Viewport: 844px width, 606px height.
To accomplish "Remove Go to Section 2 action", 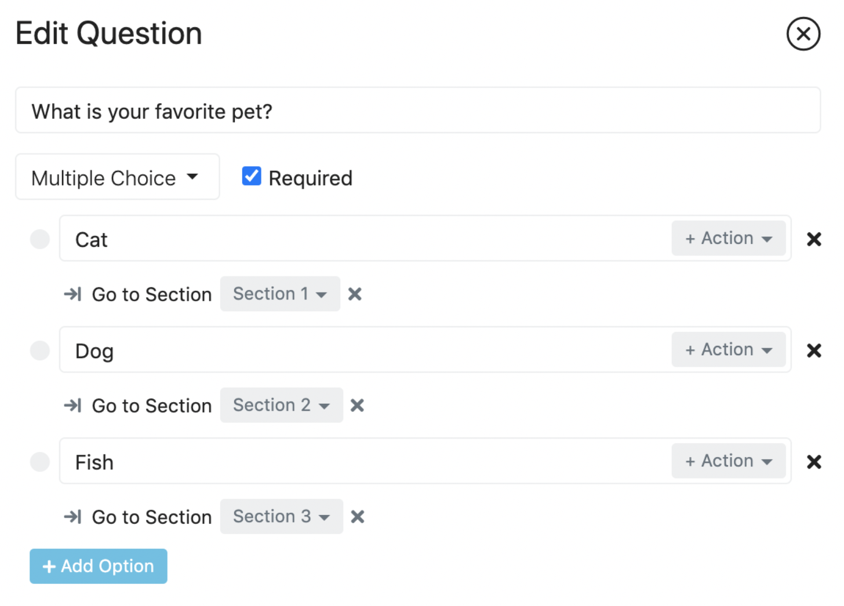I will point(357,406).
